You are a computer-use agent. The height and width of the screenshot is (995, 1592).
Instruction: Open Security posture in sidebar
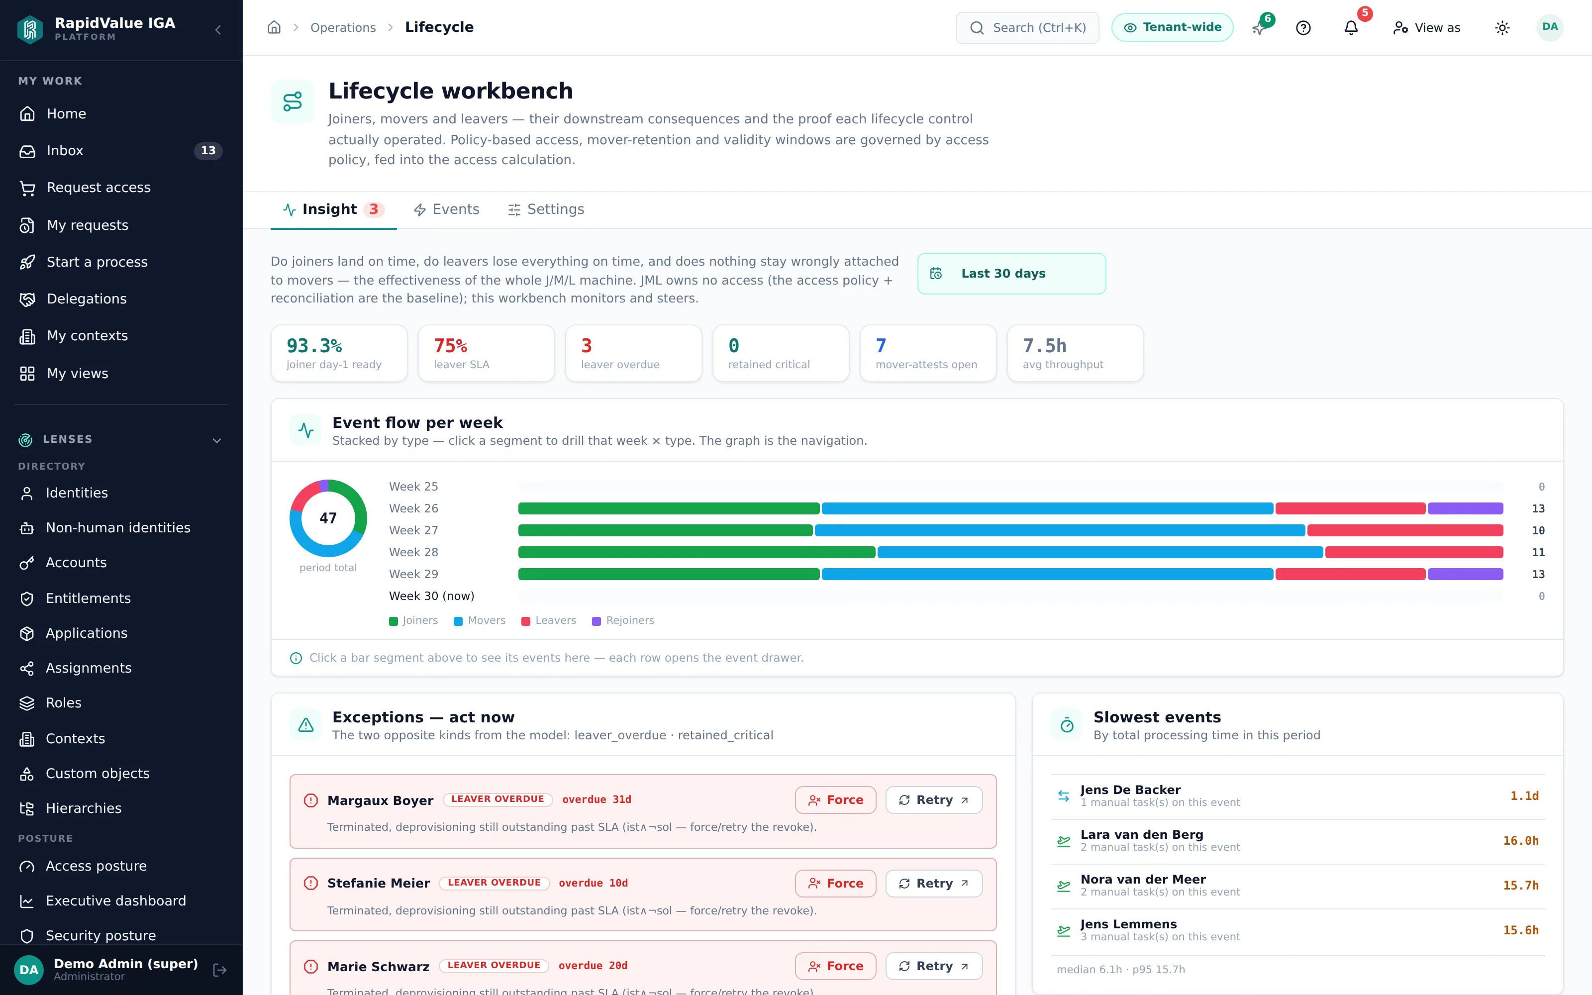(x=121, y=935)
